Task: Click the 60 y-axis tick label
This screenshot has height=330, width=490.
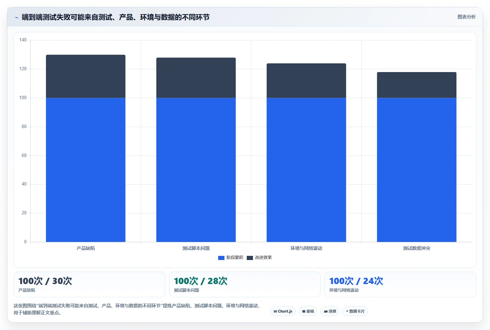Action: pos(24,156)
